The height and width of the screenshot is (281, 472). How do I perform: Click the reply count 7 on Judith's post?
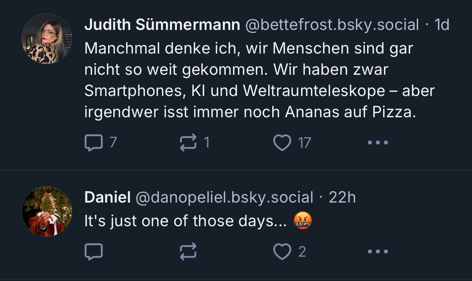[x=113, y=142]
